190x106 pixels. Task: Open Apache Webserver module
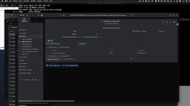pyautogui.click(x=27, y=39)
